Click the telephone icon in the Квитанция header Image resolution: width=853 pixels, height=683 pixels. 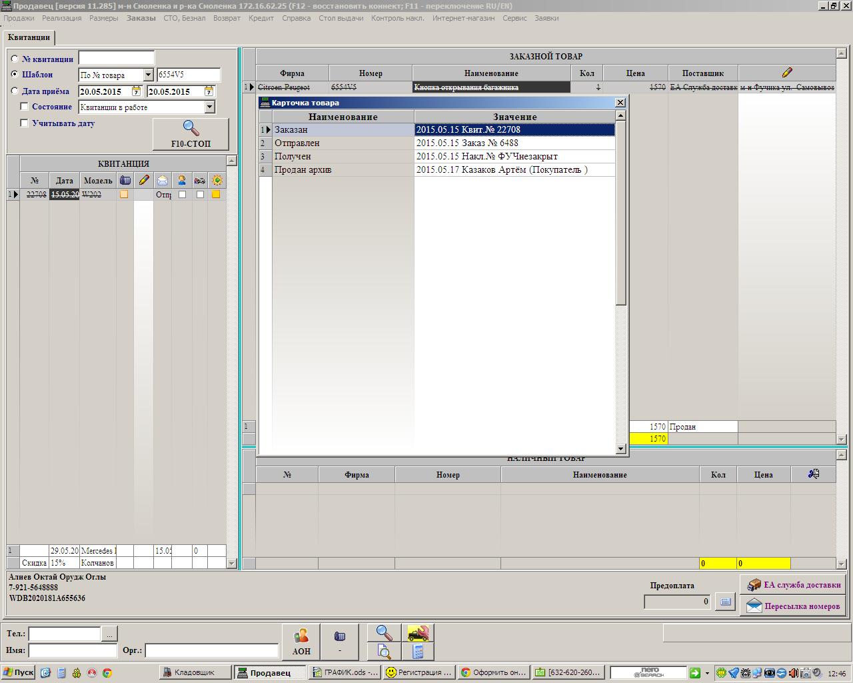(x=125, y=180)
